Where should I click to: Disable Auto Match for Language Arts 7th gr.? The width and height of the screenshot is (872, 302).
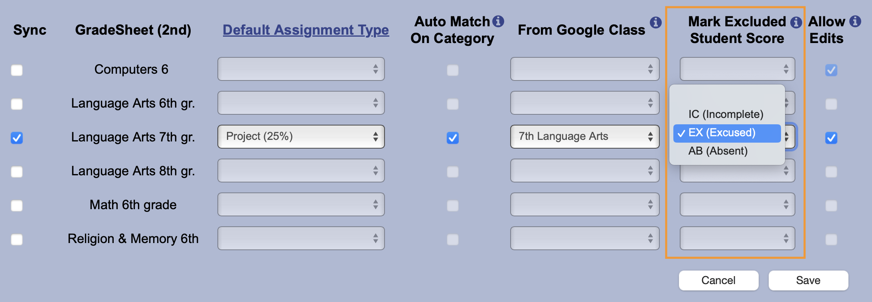pos(453,138)
